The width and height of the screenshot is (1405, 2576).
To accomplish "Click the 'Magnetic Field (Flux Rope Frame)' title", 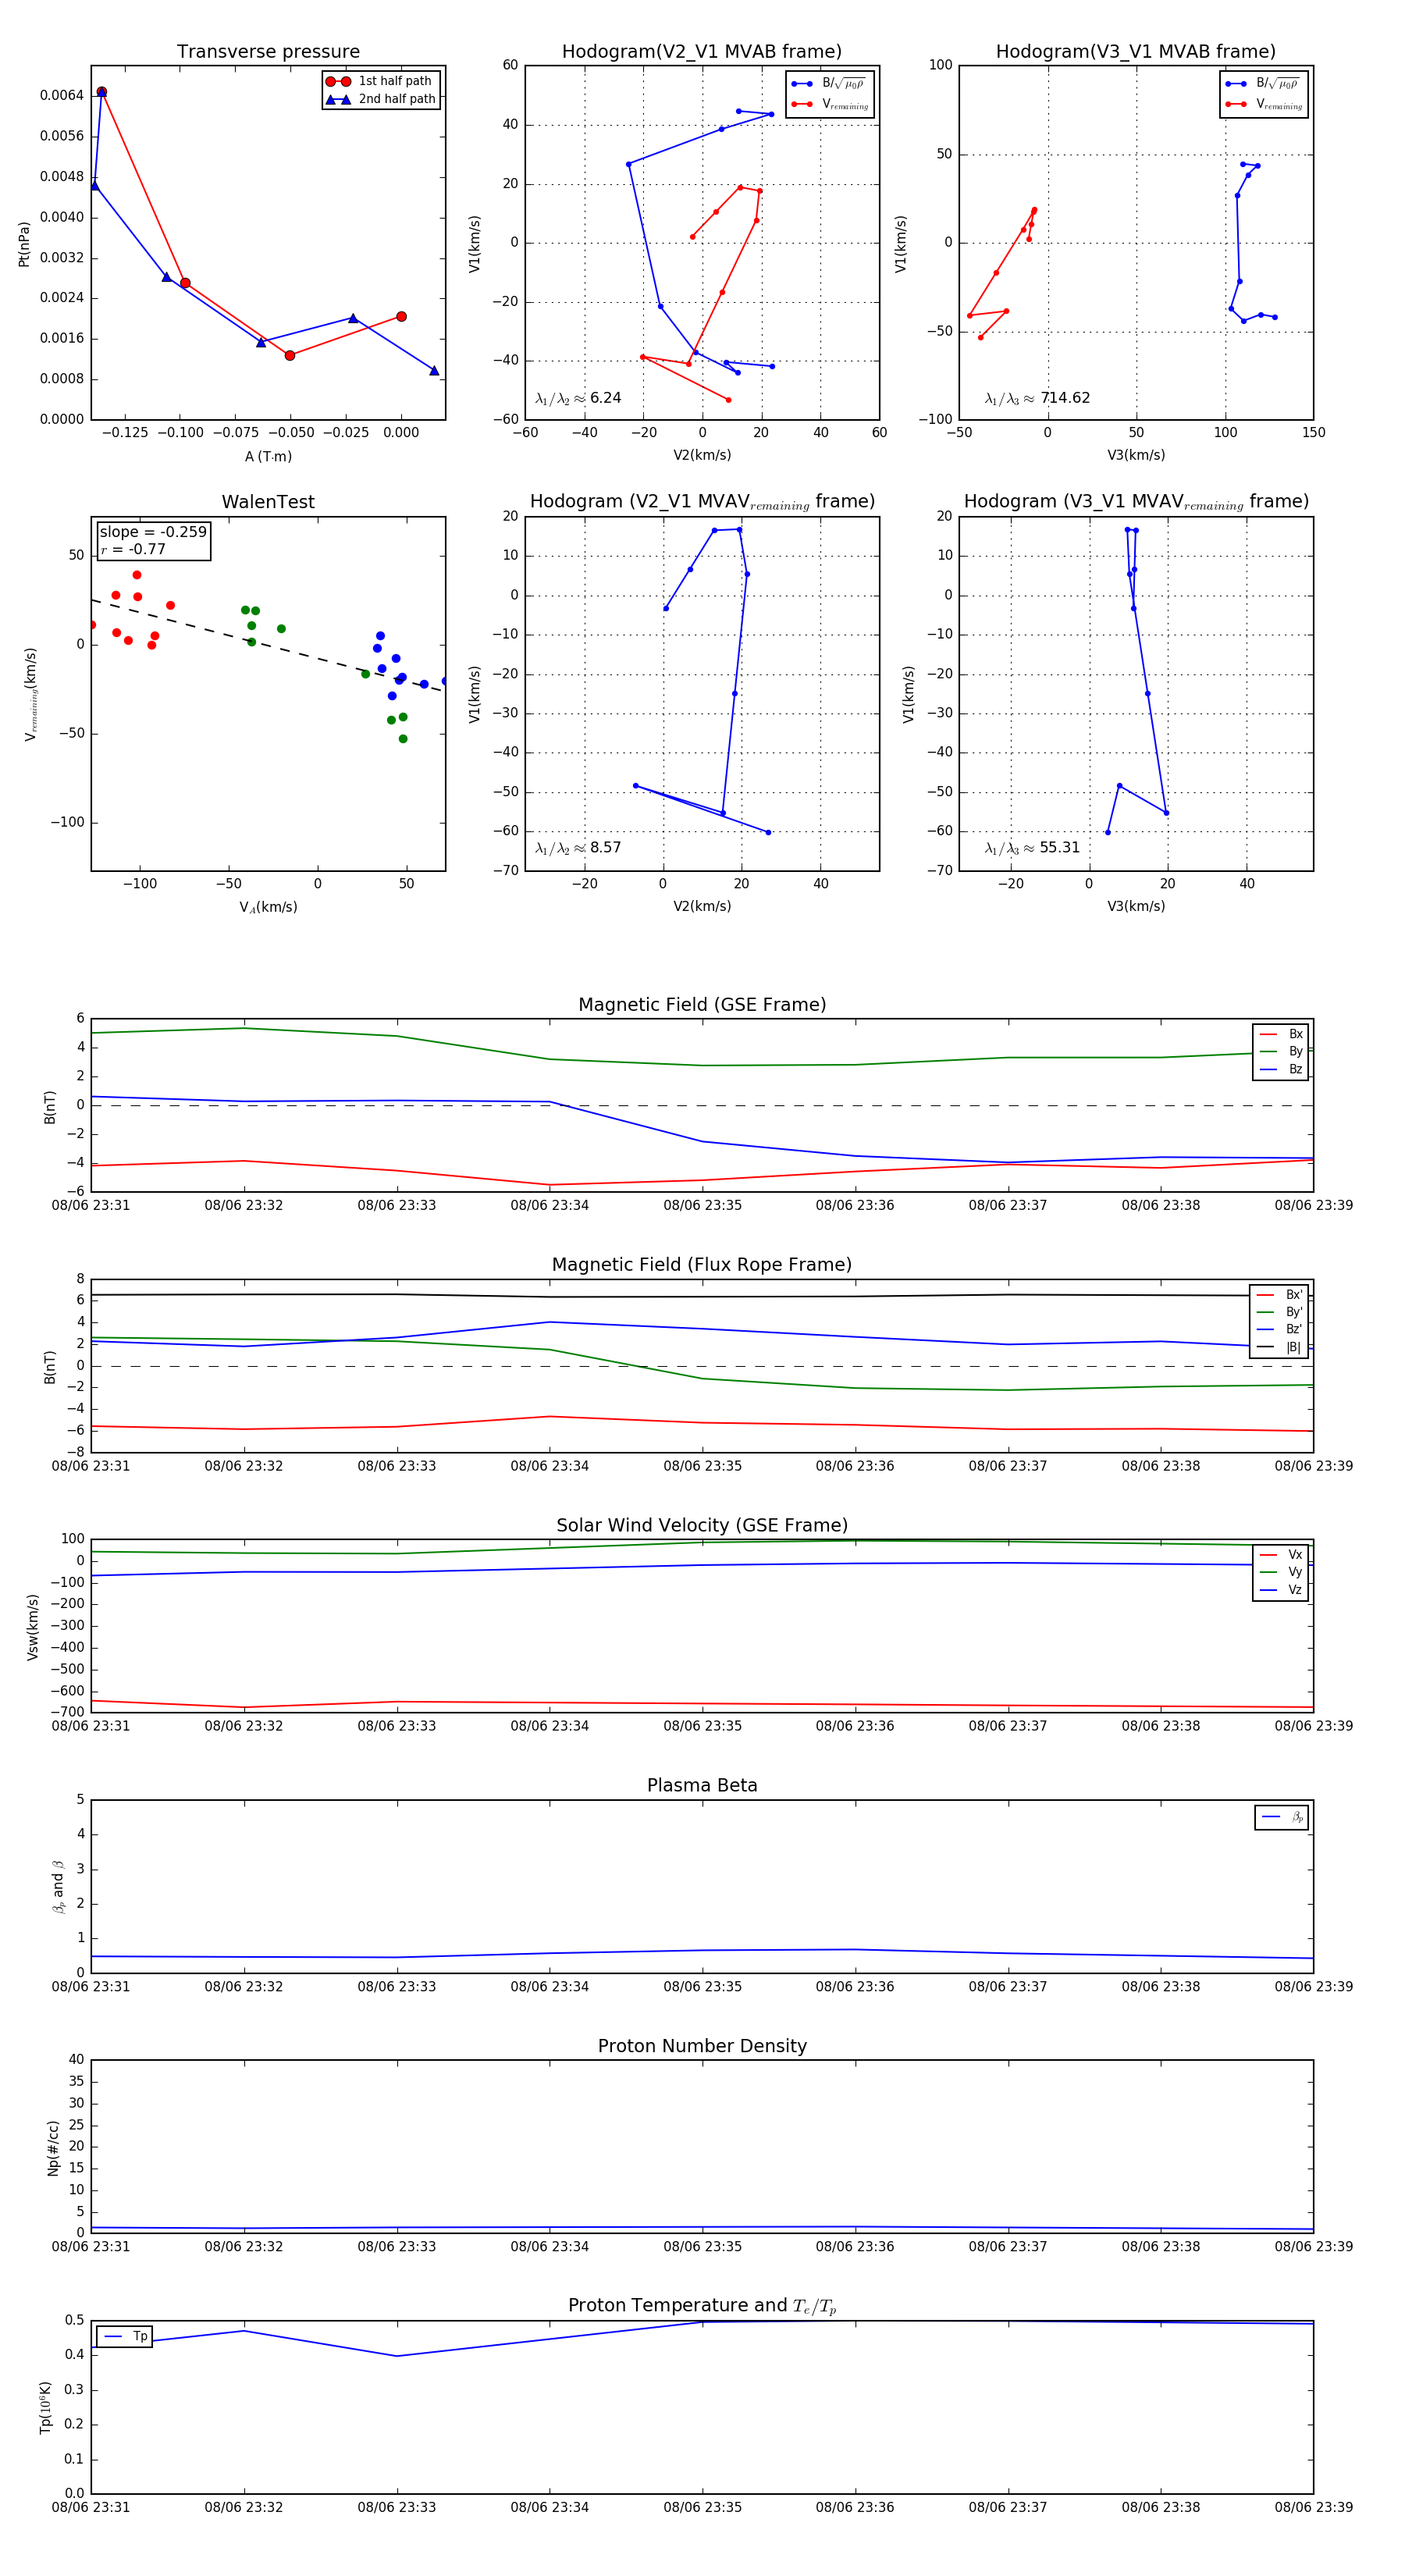I will point(702,1265).
